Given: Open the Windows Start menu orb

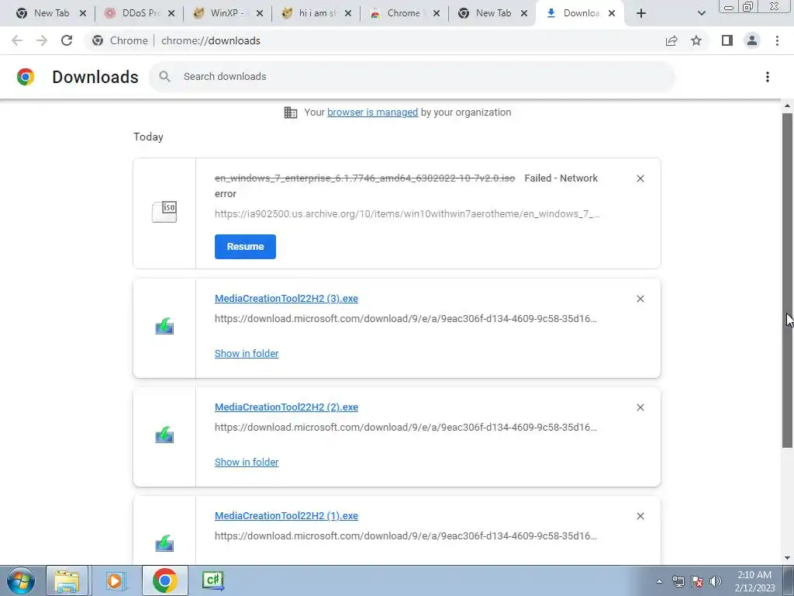Looking at the screenshot, I should tap(21, 580).
